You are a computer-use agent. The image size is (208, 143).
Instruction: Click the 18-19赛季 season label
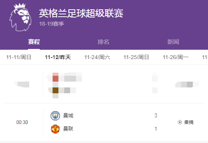pyautogui.click(x=51, y=24)
